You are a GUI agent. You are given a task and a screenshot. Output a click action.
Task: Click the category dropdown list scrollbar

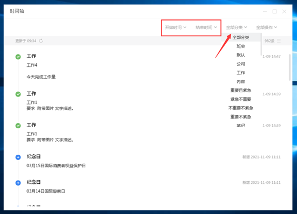click(x=261, y=44)
